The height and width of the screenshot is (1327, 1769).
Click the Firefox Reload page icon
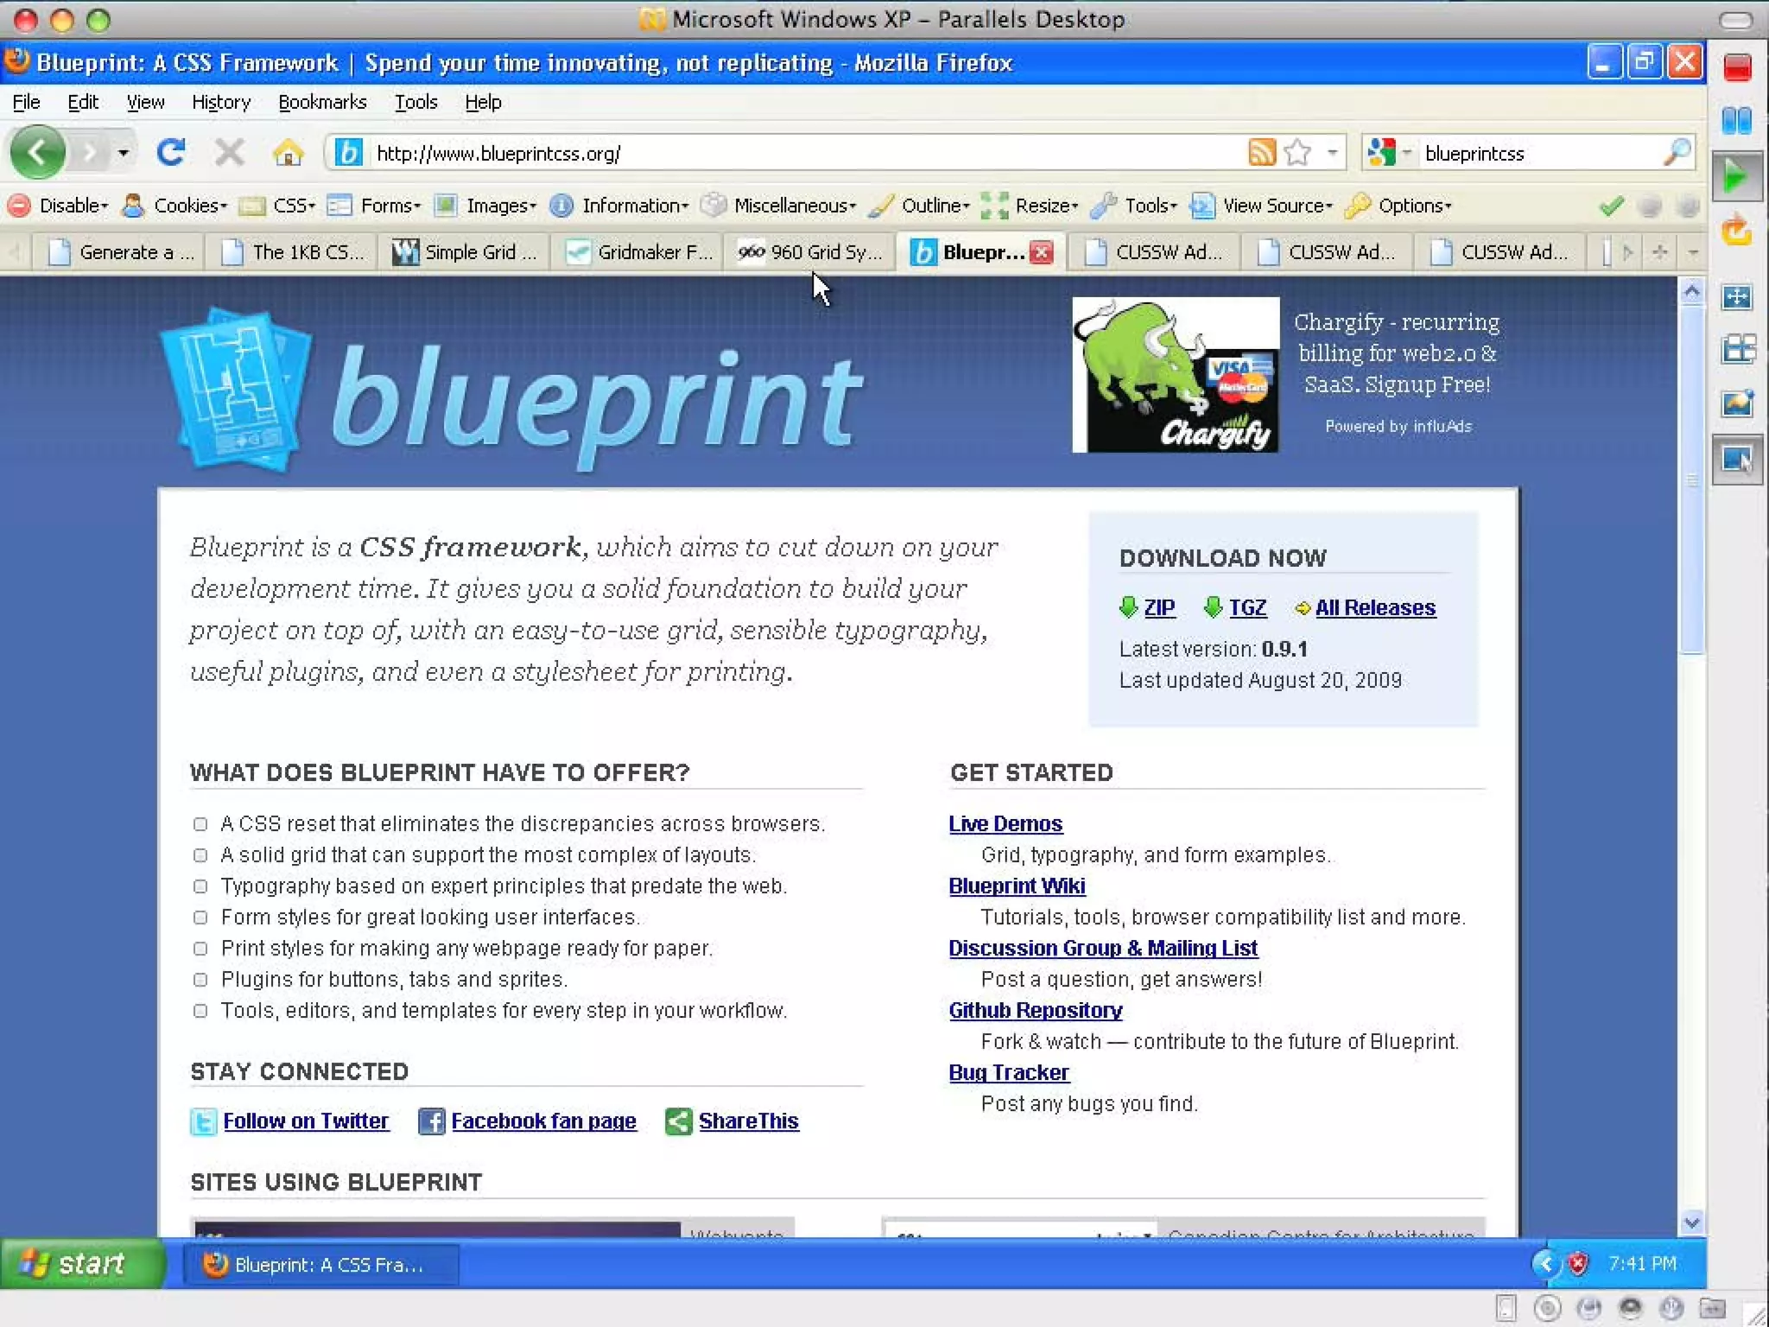pos(171,153)
